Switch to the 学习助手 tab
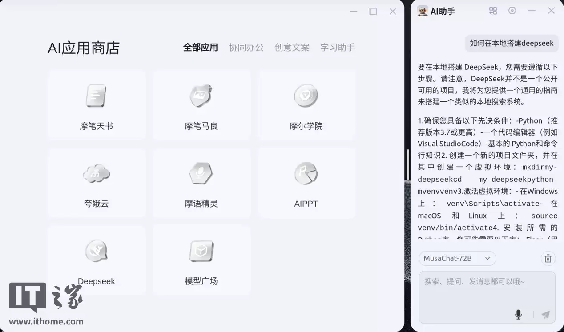The height and width of the screenshot is (332, 564). pos(338,47)
